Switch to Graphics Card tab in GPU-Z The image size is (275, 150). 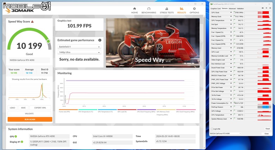(x=215, y=8)
